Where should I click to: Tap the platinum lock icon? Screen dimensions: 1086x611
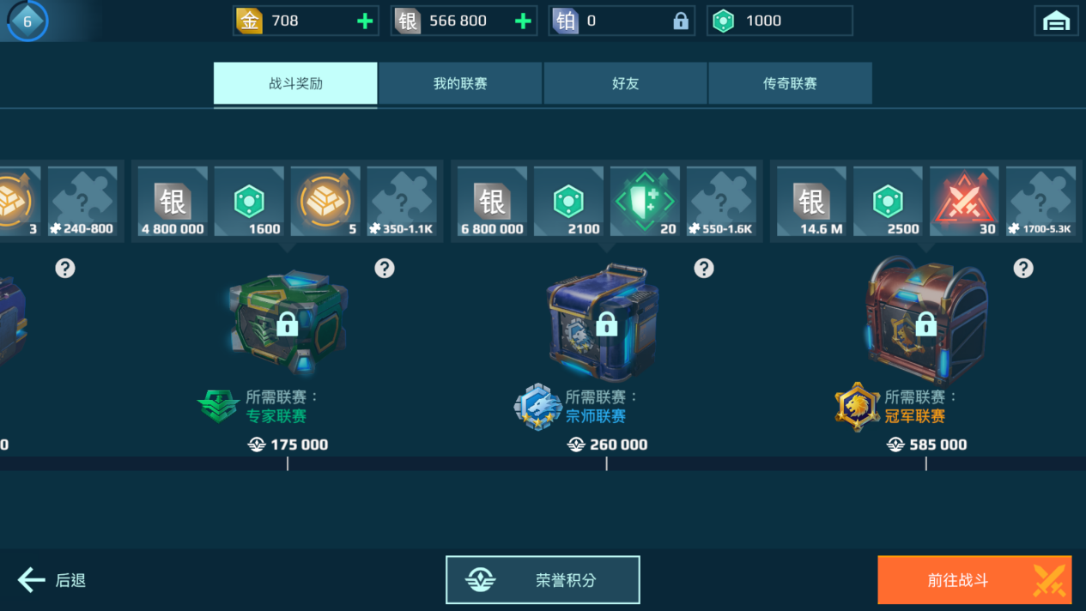pos(681,21)
